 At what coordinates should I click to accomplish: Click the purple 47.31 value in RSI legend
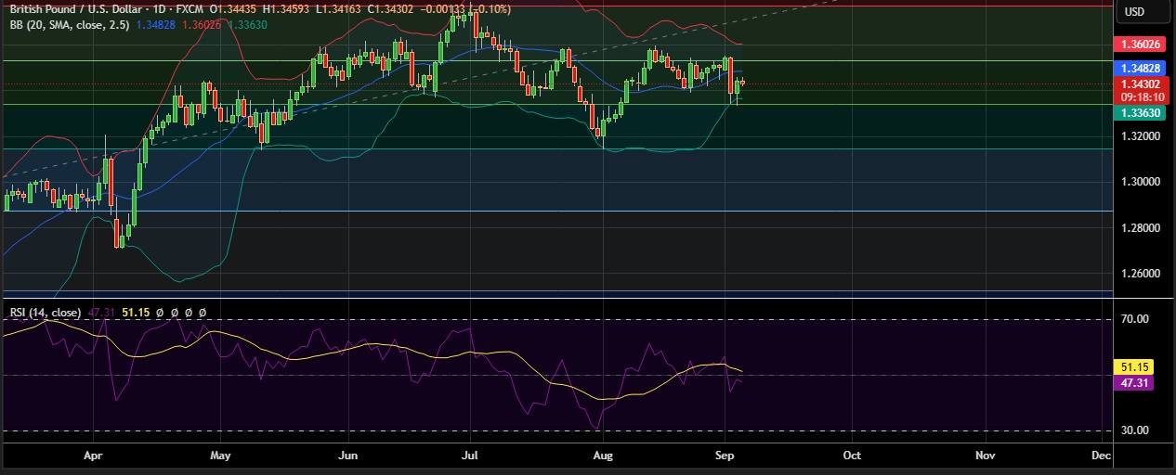point(103,313)
